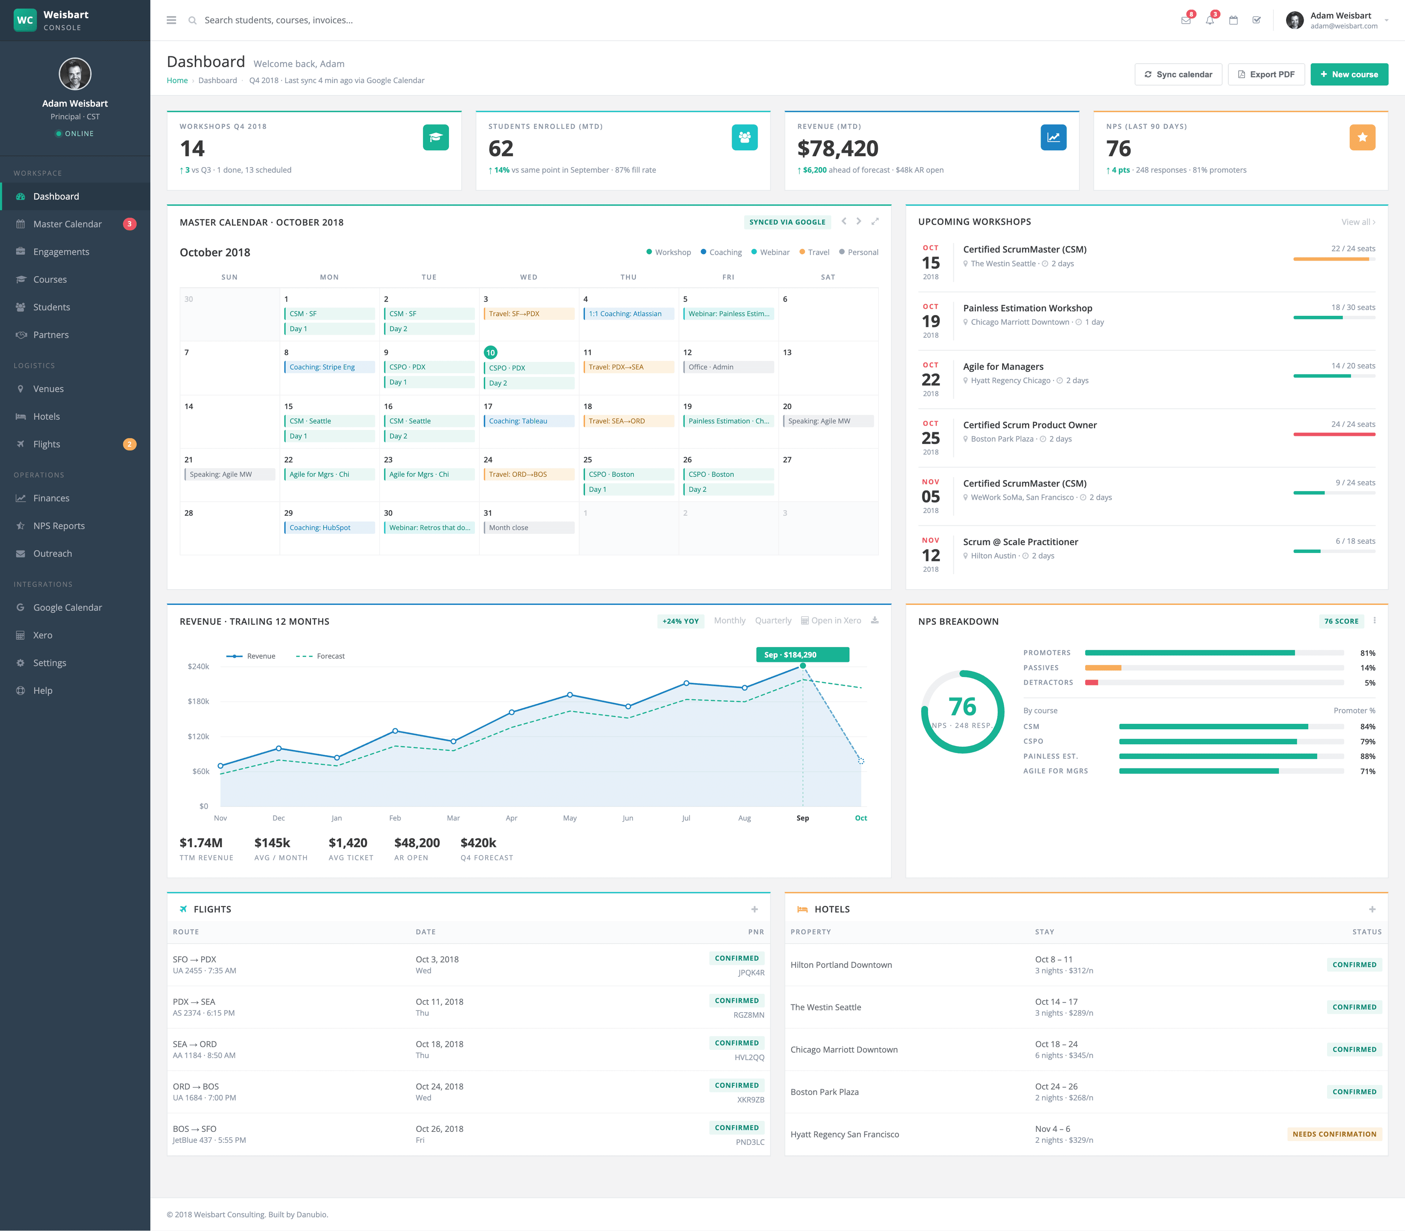
Task: Click the Export PDF button
Action: point(1266,74)
